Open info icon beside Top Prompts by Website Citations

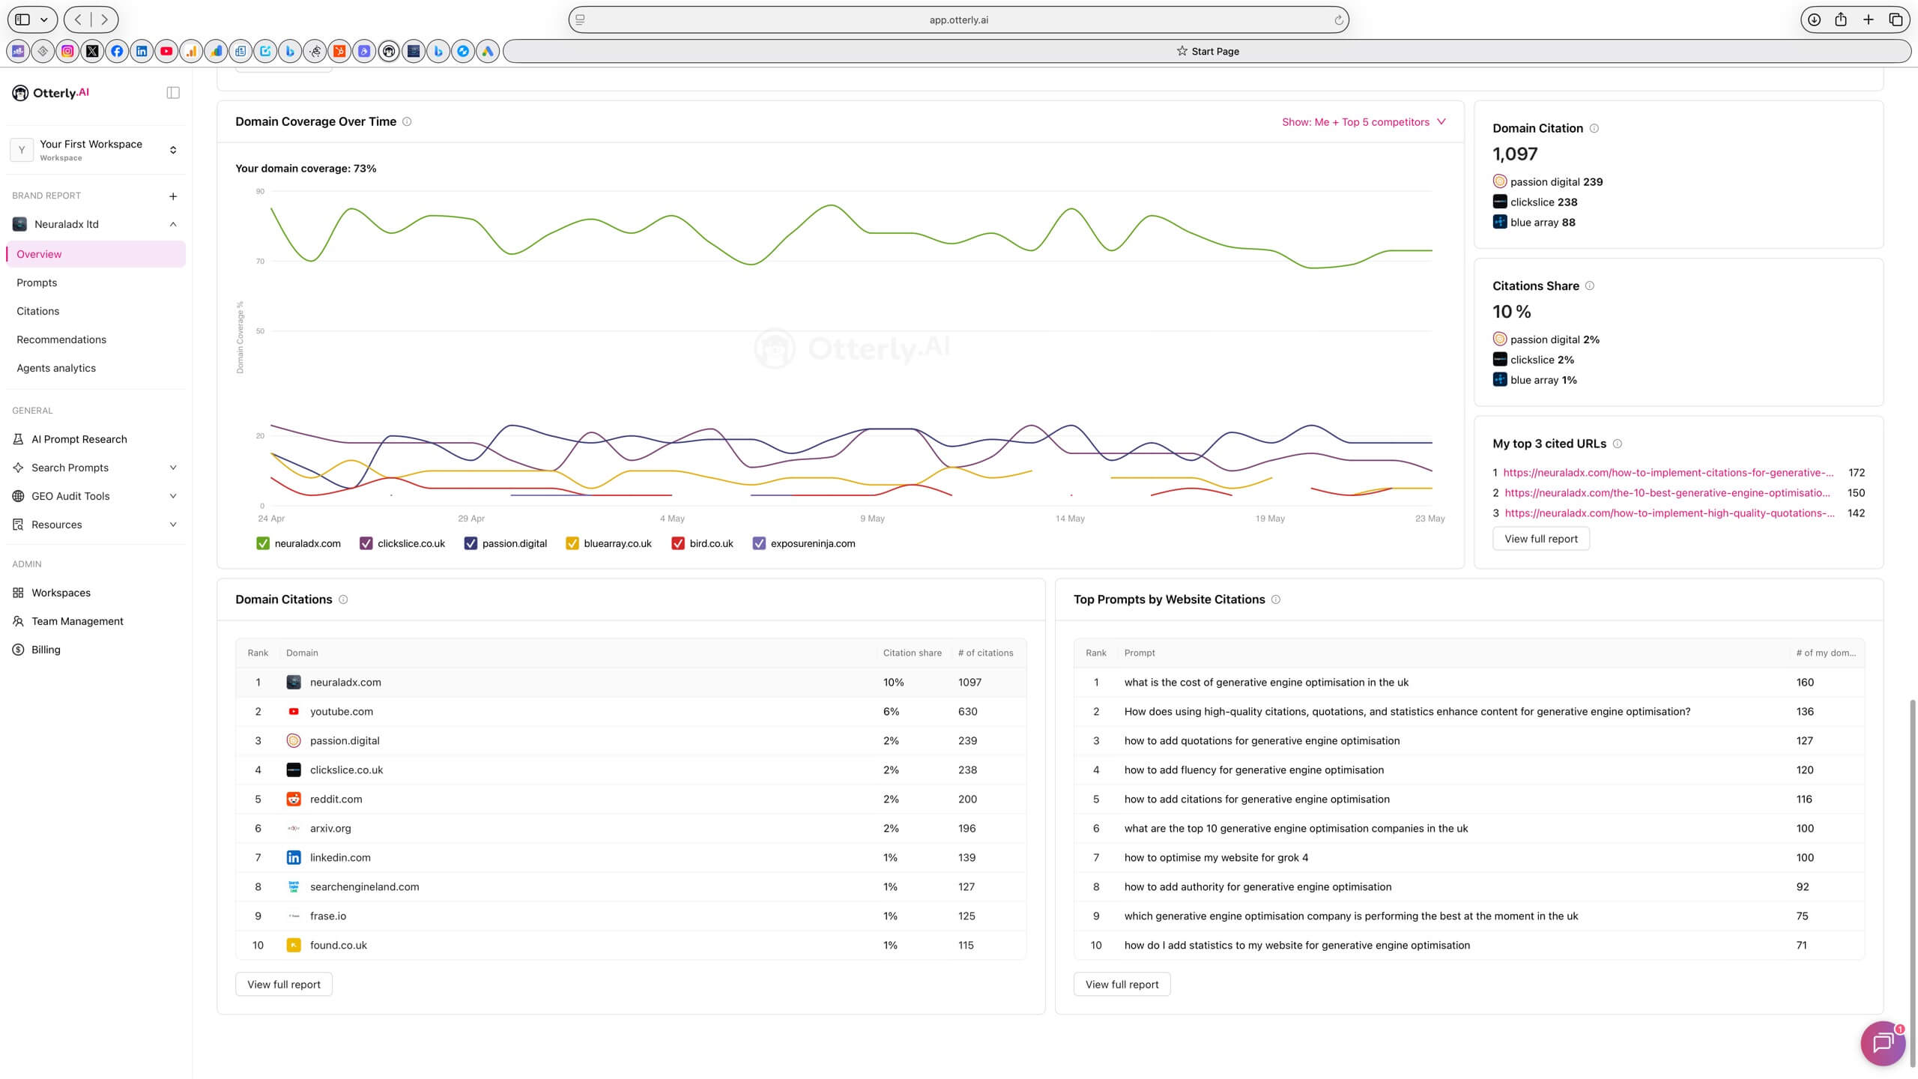(x=1276, y=599)
